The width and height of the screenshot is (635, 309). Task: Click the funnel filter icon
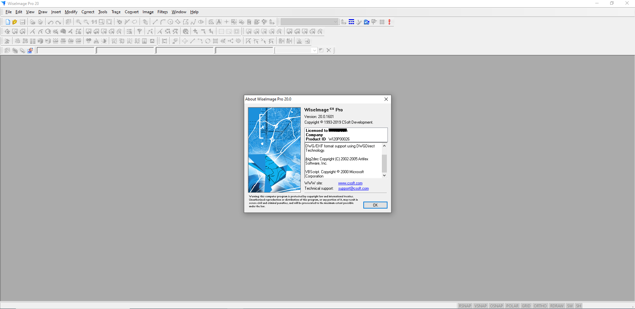[140, 31]
